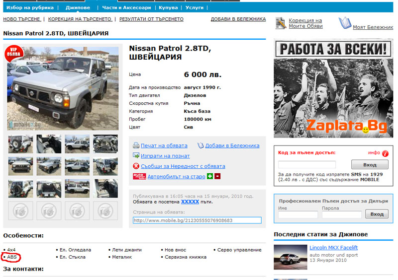The image size is (398, 280).
Task: Click the green plus icon
Action: (x=210, y=176)
